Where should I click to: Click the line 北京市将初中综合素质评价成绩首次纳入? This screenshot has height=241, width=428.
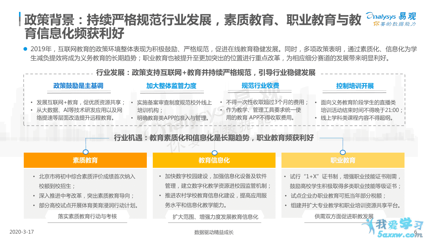(x=87, y=176)
